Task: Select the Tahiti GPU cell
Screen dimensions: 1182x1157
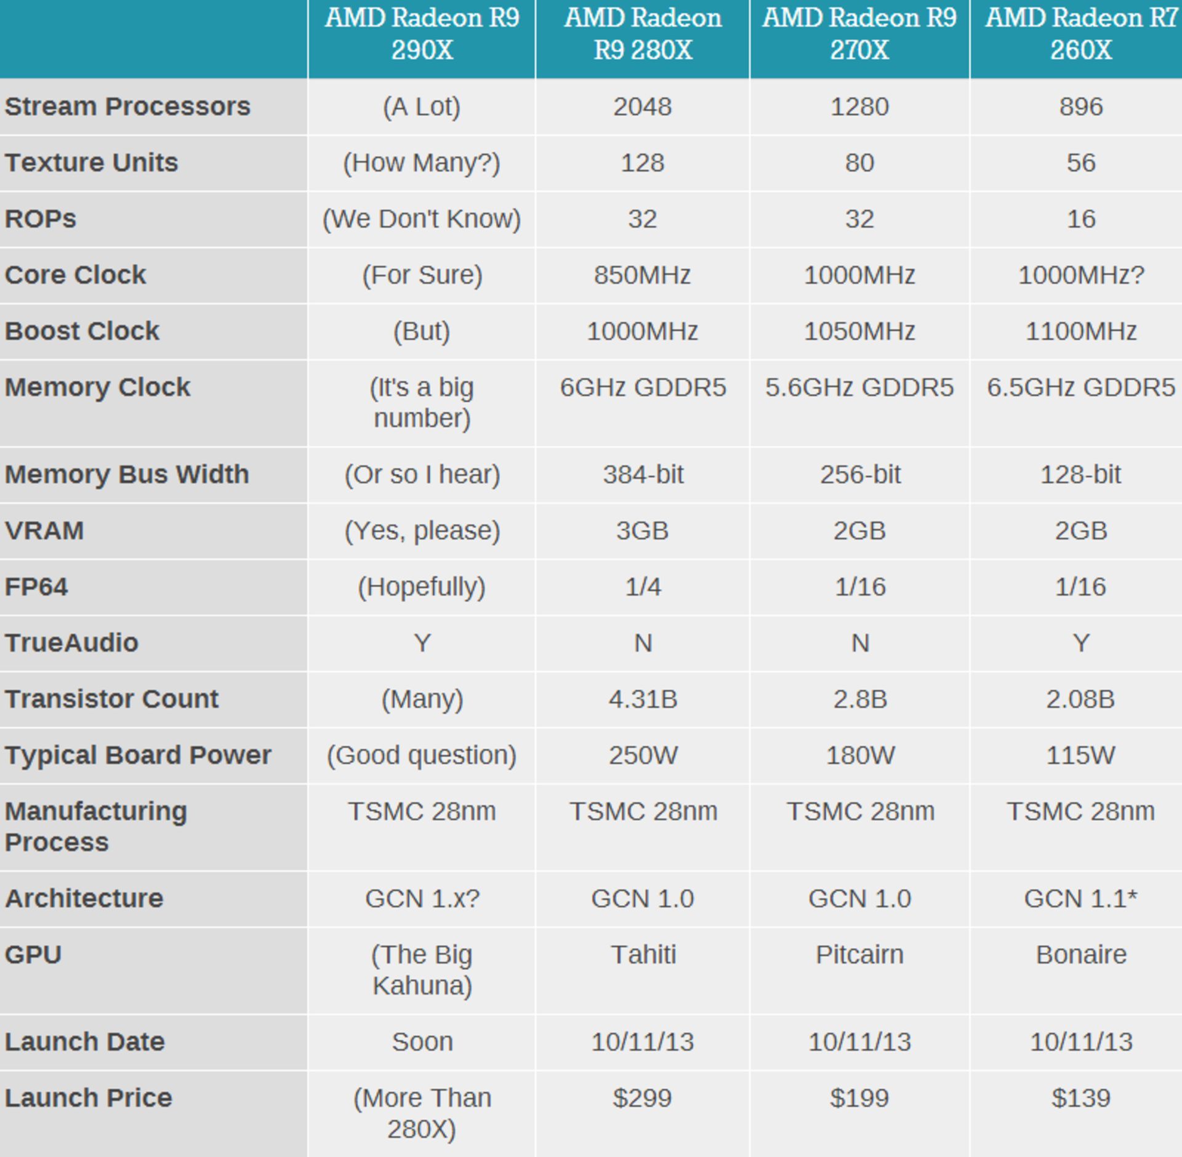Action: (x=643, y=954)
